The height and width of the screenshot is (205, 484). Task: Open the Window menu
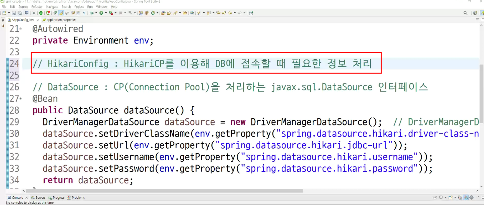coord(102,7)
